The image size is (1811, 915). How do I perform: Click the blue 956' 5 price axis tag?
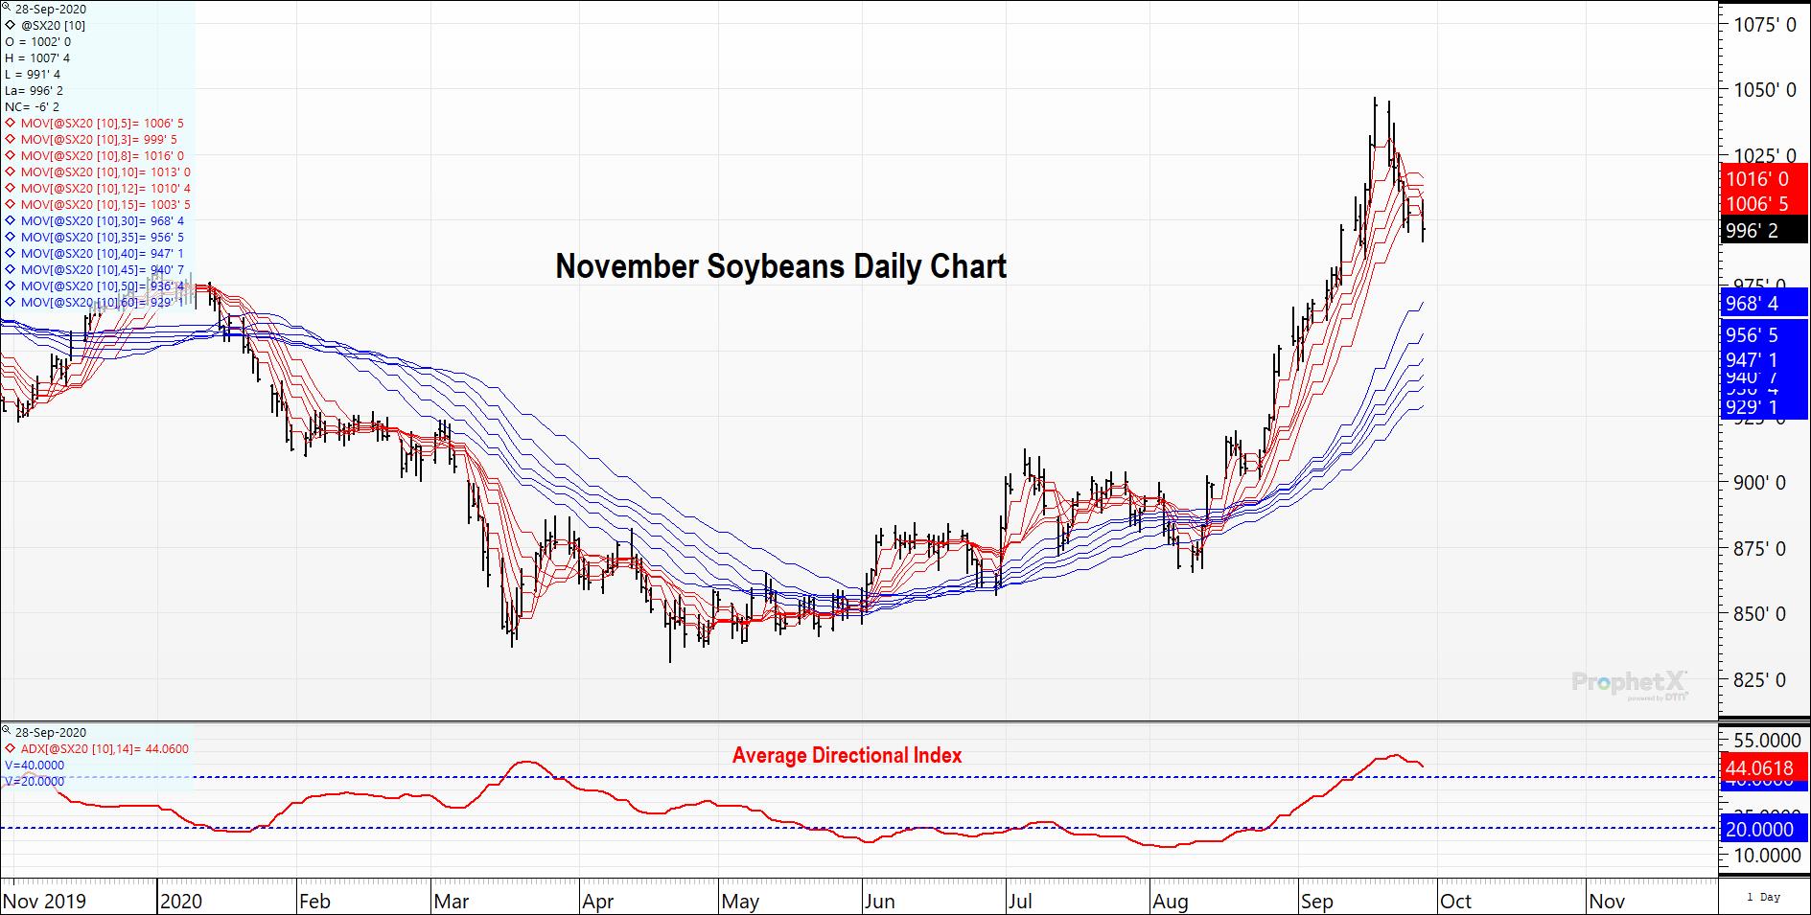(1765, 334)
